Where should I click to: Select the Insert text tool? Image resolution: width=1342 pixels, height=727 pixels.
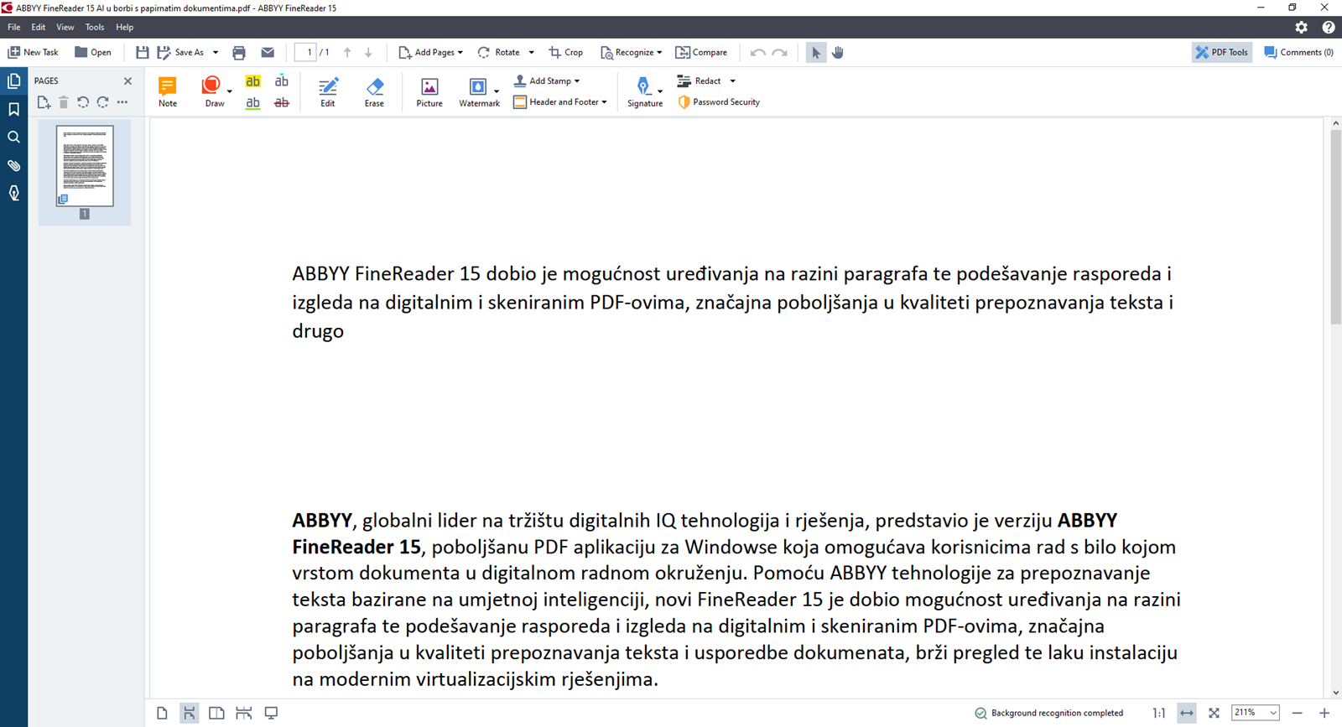282,81
